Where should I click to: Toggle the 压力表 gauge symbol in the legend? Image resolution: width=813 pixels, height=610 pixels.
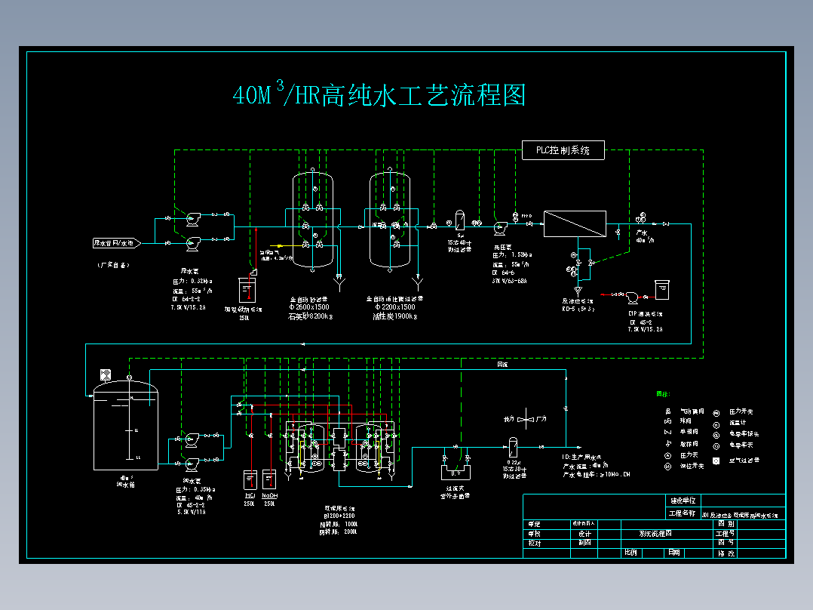click(668, 455)
